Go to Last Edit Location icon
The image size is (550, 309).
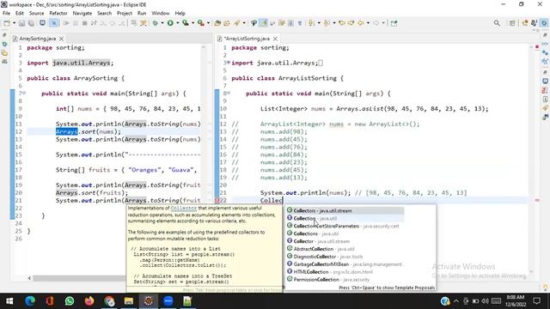tap(342, 23)
